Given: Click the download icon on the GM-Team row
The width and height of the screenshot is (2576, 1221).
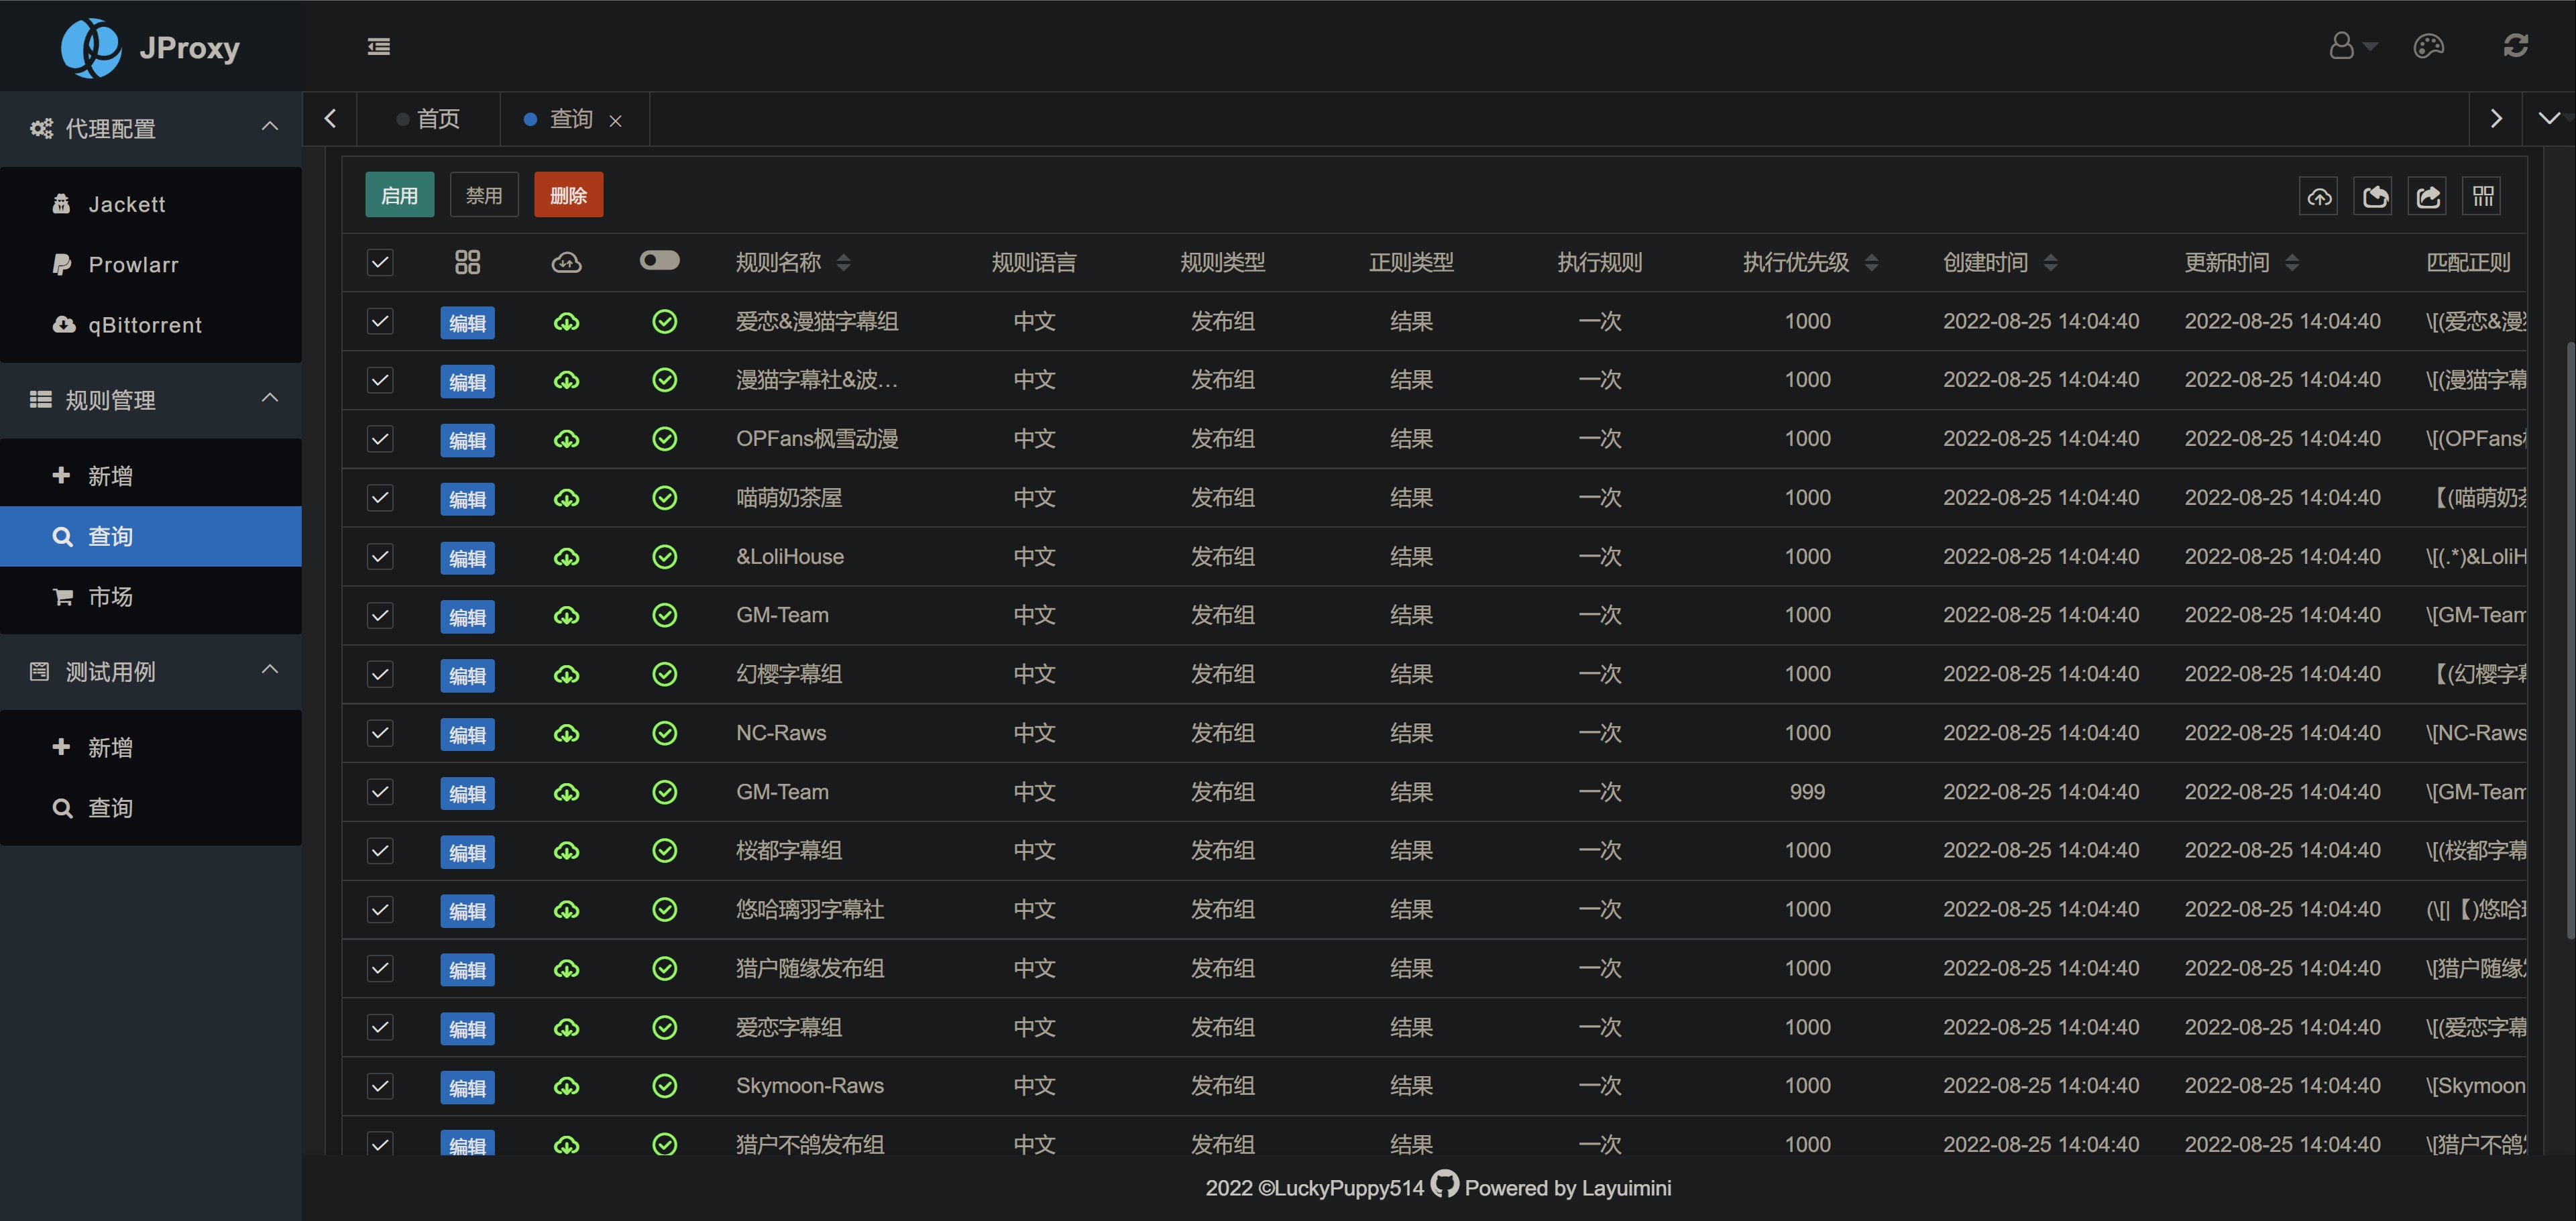Looking at the screenshot, I should (567, 616).
